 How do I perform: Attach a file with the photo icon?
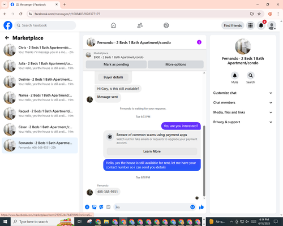tap(94, 207)
